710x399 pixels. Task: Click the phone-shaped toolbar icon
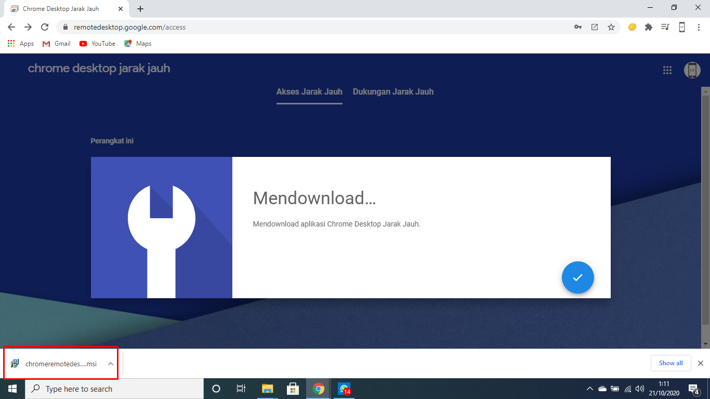(x=682, y=27)
